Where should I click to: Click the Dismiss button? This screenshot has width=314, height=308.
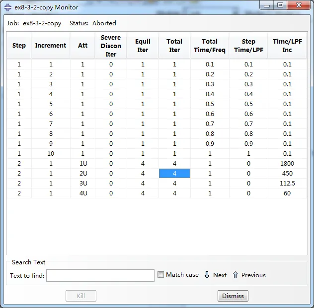tap(233, 296)
